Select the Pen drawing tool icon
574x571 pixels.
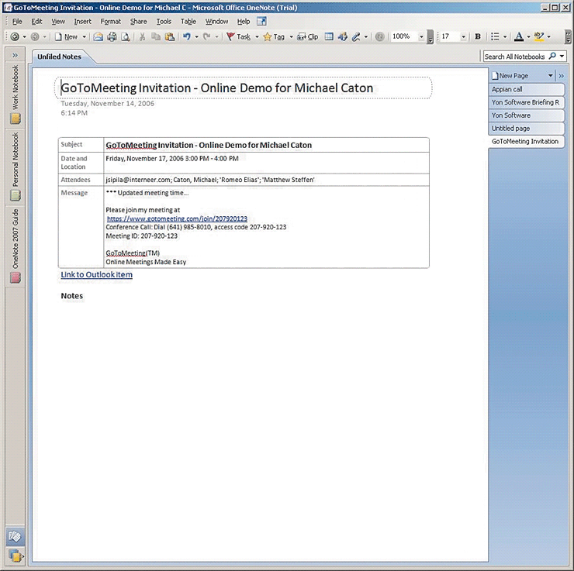tap(356, 36)
